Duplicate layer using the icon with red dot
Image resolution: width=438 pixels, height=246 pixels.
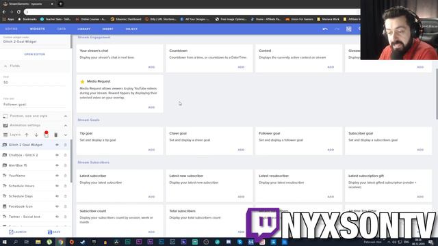click(46, 135)
